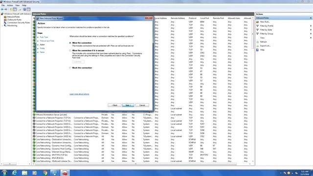
Task: Click the Outbound Rules tree icon
Action: [x=5, y=20]
